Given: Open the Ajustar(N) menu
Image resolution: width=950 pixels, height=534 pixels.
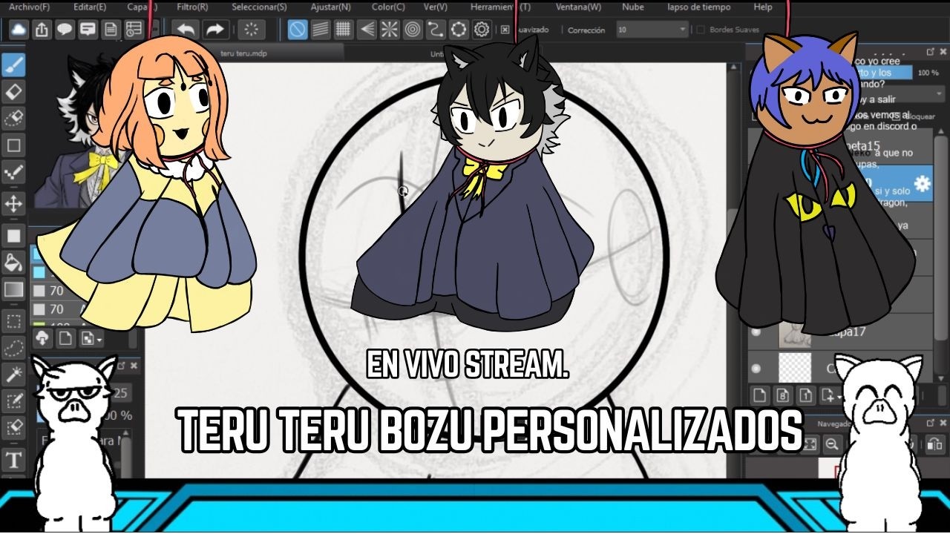Looking at the screenshot, I should 330,7.
